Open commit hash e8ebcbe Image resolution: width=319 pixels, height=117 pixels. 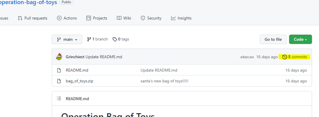point(247,57)
